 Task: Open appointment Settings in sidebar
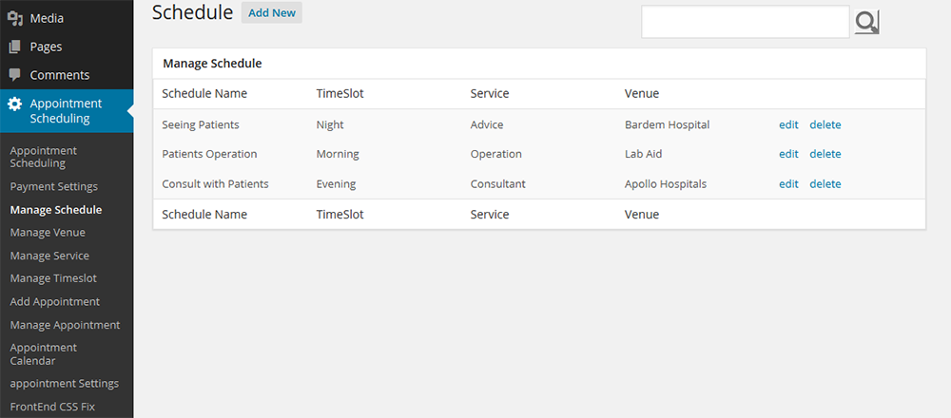point(65,384)
